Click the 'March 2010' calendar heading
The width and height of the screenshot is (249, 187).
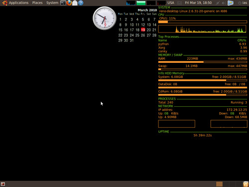click(147, 10)
